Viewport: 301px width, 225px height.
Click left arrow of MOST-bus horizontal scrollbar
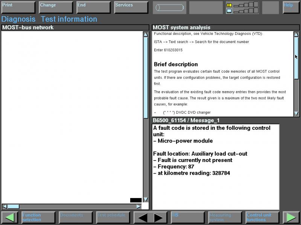(5, 206)
